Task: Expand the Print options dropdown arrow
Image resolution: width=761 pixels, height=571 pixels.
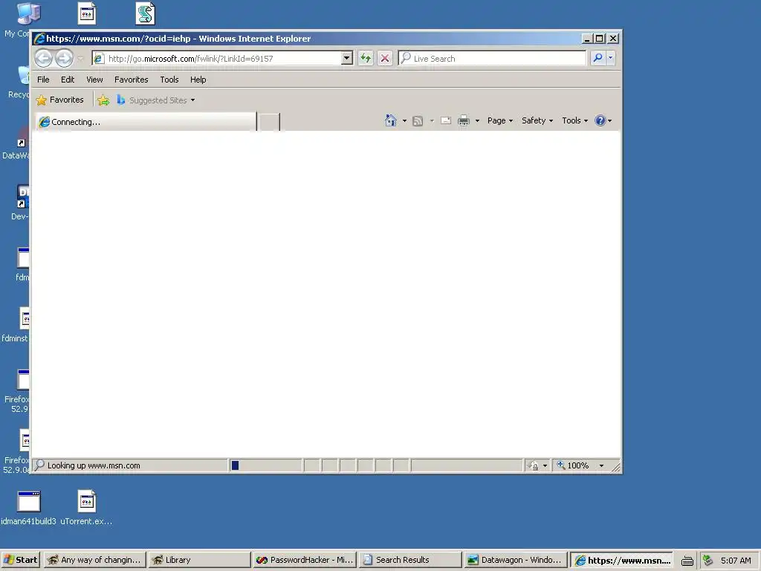Action: click(x=477, y=120)
